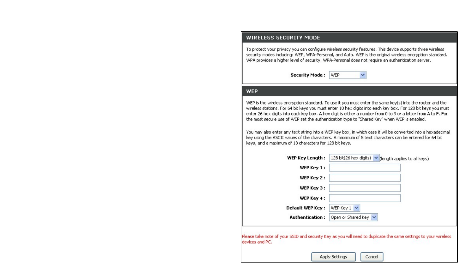462x280 pixels.
Task: Click the red SSID and security Key notice
Action: 346,239
